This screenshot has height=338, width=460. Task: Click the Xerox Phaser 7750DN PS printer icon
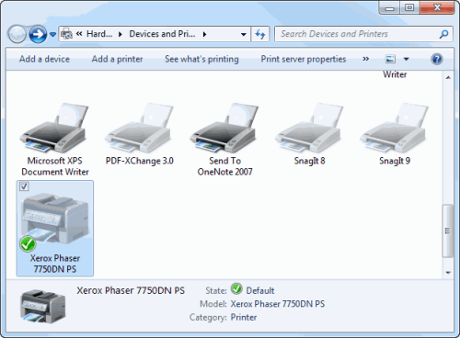click(55, 219)
